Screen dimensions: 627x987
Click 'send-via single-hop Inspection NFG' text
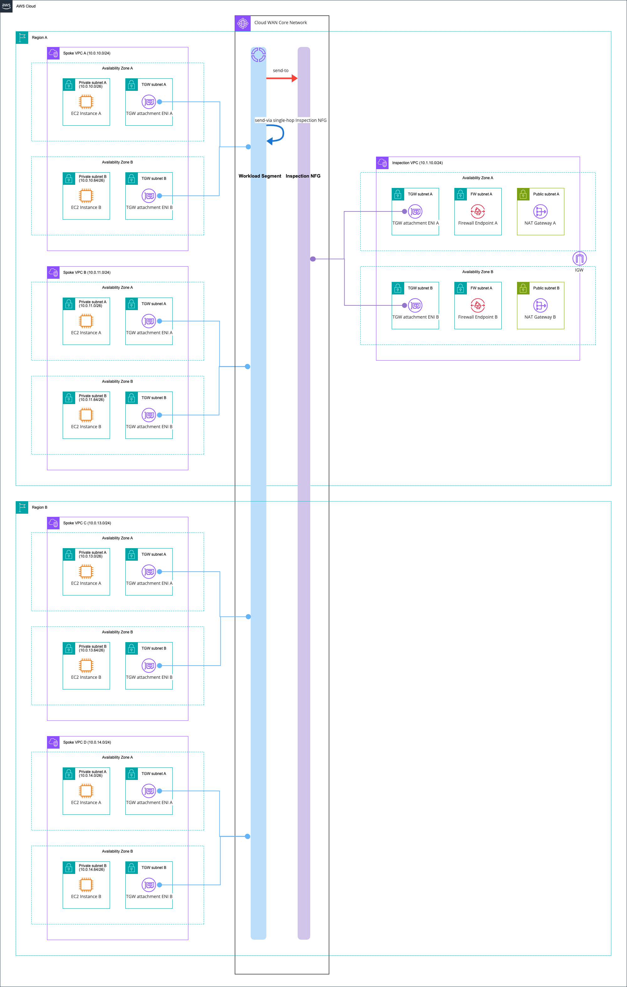(x=291, y=121)
